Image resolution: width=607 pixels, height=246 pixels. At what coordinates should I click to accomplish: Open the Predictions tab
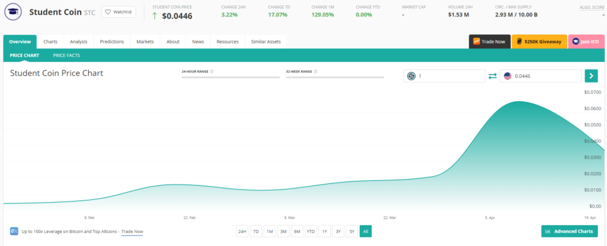tap(111, 42)
